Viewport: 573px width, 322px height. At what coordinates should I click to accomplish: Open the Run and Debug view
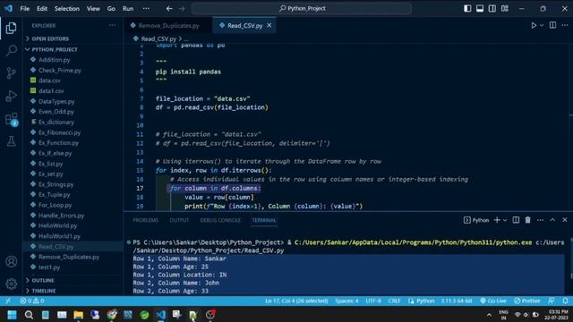tap(12, 96)
